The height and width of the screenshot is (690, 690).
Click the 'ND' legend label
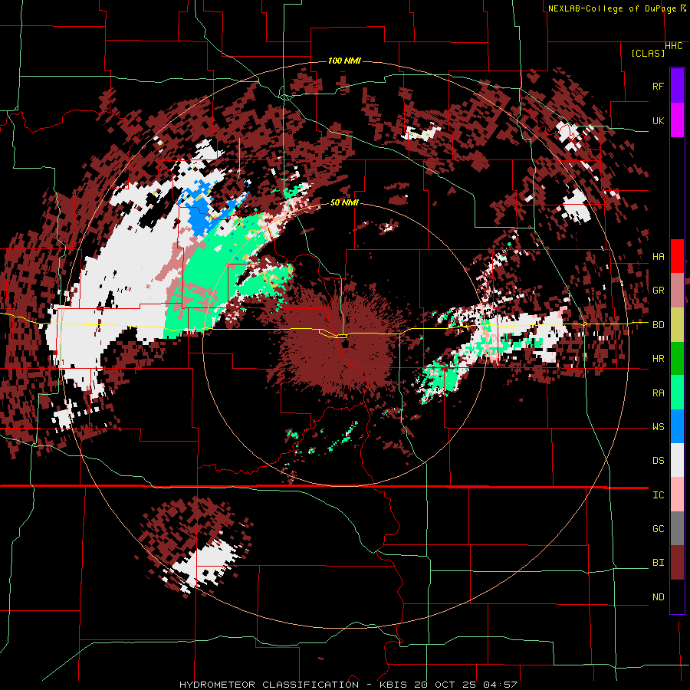pyautogui.click(x=659, y=597)
